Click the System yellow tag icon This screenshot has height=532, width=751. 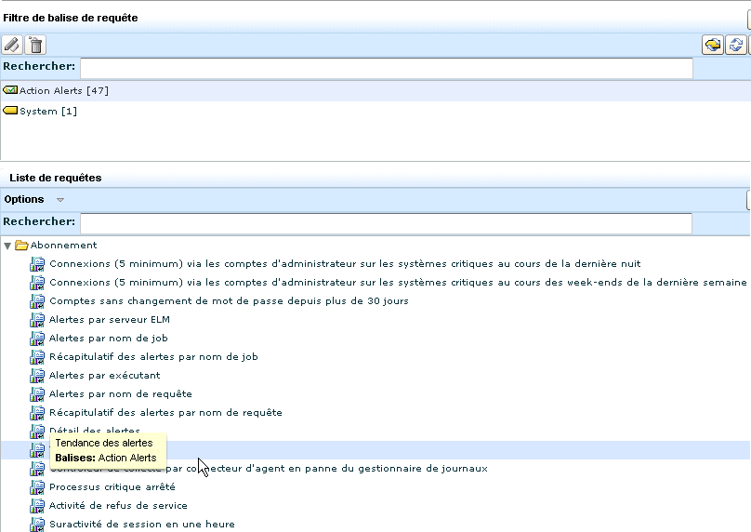10,111
